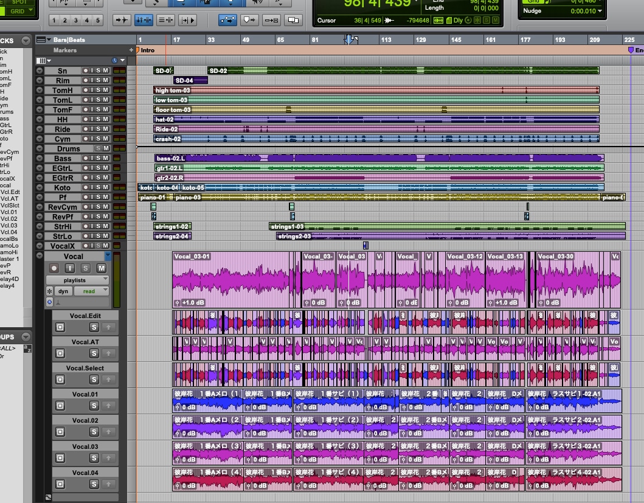Click the Drums track name
This screenshot has width=644, height=503.
coord(68,149)
